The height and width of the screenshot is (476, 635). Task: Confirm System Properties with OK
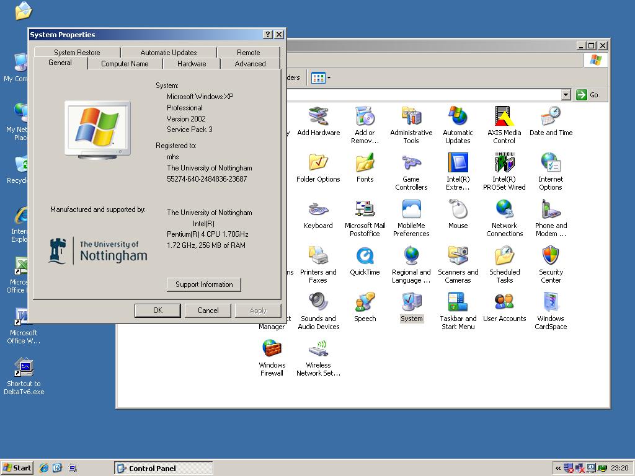pyautogui.click(x=158, y=311)
